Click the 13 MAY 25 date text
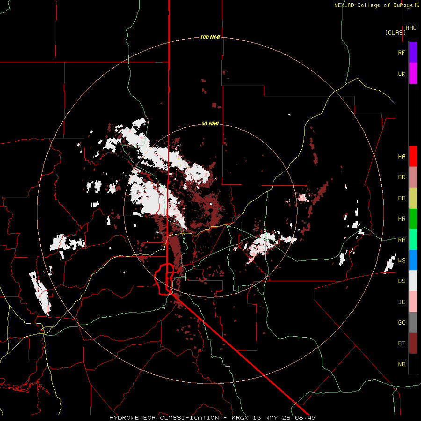The image size is (421, 421). [x=273, y=418]
